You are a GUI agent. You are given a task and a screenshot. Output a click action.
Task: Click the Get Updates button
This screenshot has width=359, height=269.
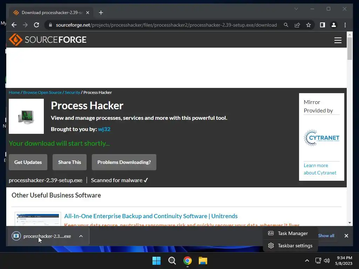click(28, 162)
